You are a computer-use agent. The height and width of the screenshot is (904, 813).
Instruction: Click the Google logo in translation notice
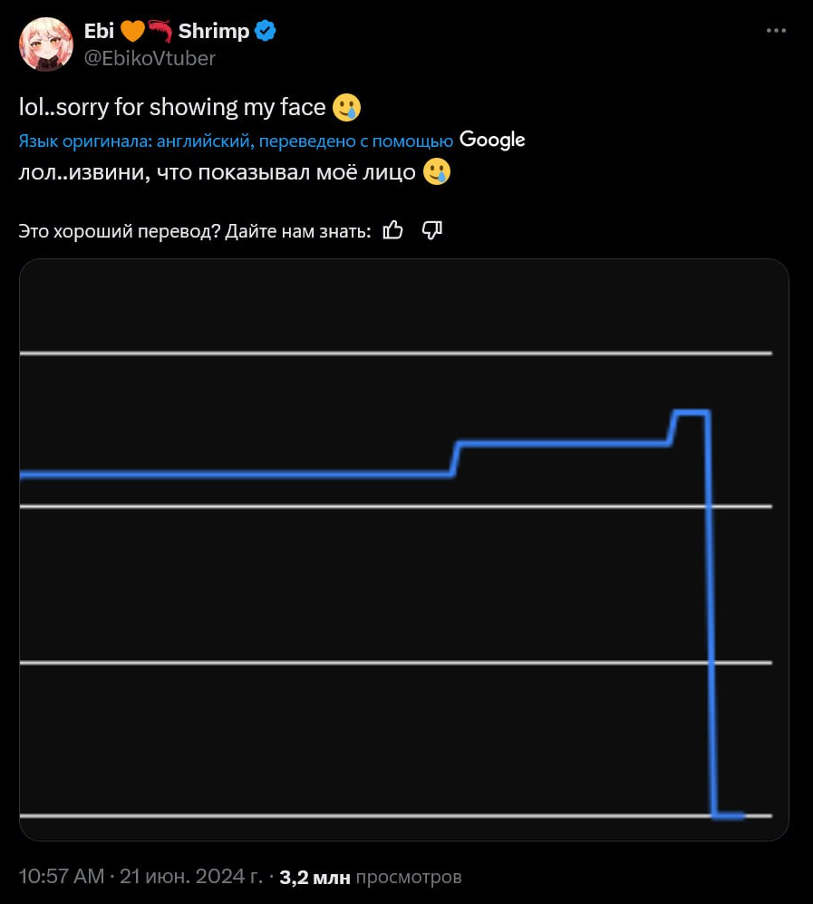(492, 140)
